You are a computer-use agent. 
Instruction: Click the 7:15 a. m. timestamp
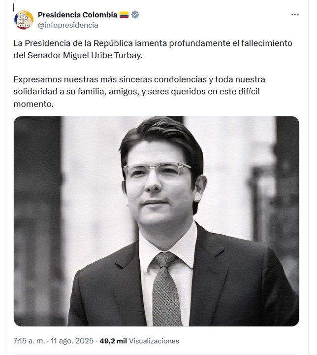click(29, 341)
